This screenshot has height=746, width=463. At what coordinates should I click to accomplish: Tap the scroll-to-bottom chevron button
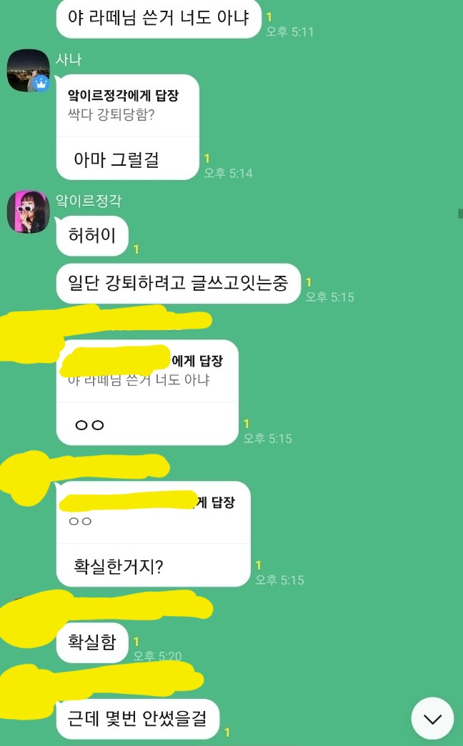tap(432, 718)
